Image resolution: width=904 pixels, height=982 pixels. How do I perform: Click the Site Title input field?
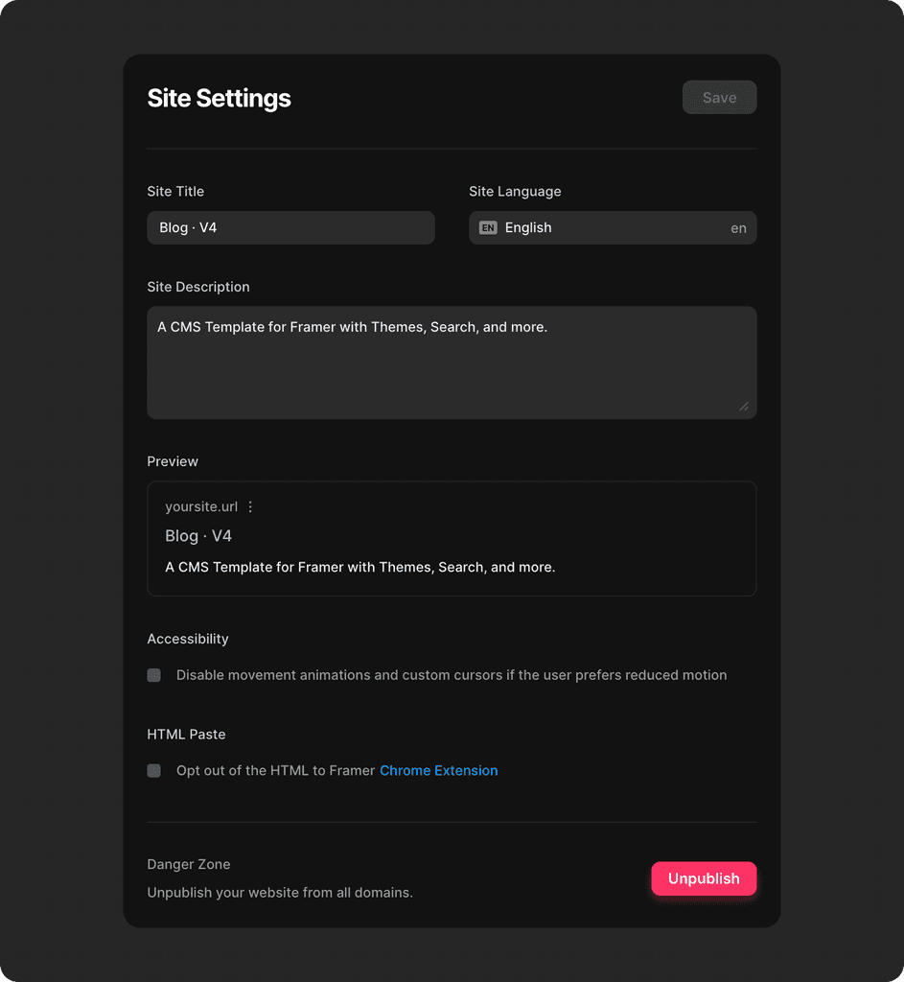pos(290,227)
